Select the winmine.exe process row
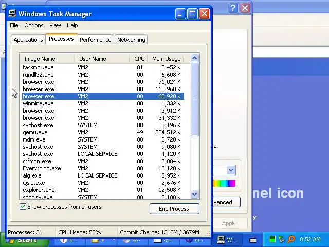 tap(103, 103)
